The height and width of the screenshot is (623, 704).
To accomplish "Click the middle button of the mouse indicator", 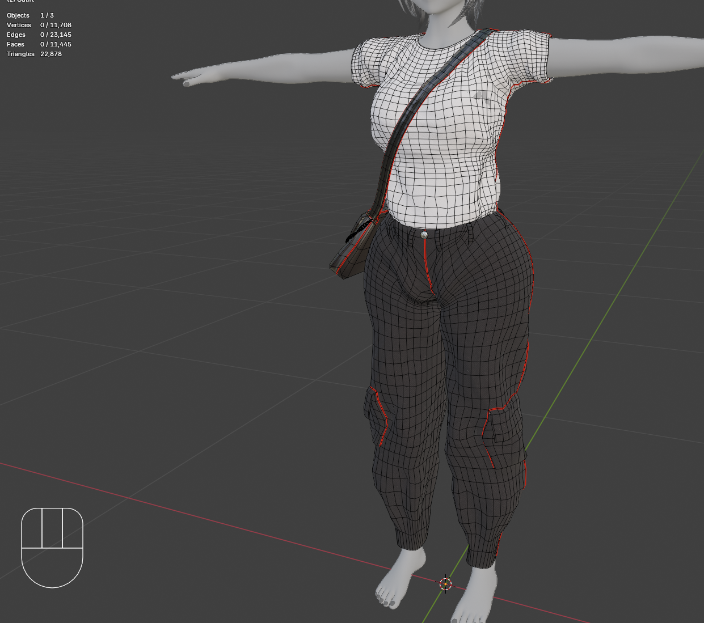I will (52, 528).
